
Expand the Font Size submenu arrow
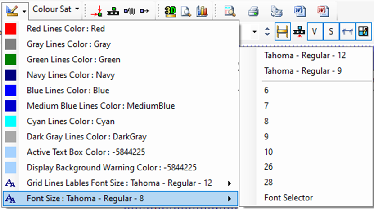coord(229,199)
